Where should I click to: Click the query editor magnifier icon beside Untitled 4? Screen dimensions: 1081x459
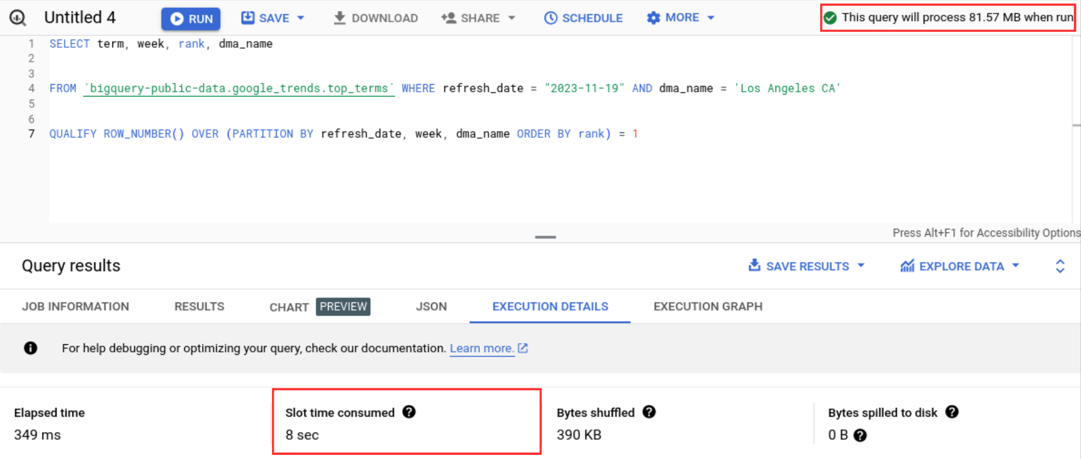click(18, 18)
